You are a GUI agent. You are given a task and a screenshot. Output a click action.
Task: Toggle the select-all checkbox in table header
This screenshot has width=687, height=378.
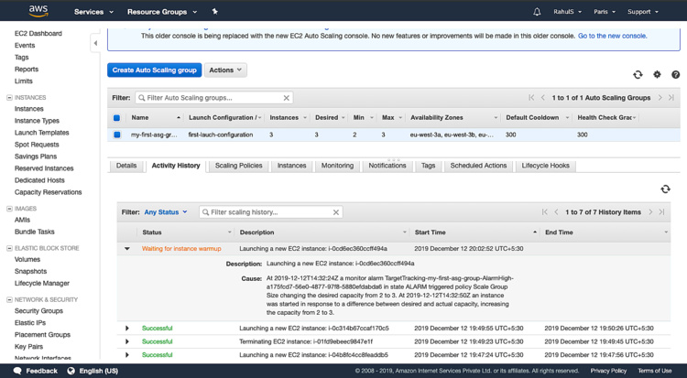[116, 118]
